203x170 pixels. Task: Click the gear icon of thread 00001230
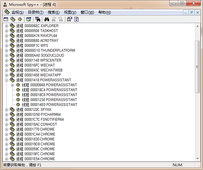click(18, 100)
